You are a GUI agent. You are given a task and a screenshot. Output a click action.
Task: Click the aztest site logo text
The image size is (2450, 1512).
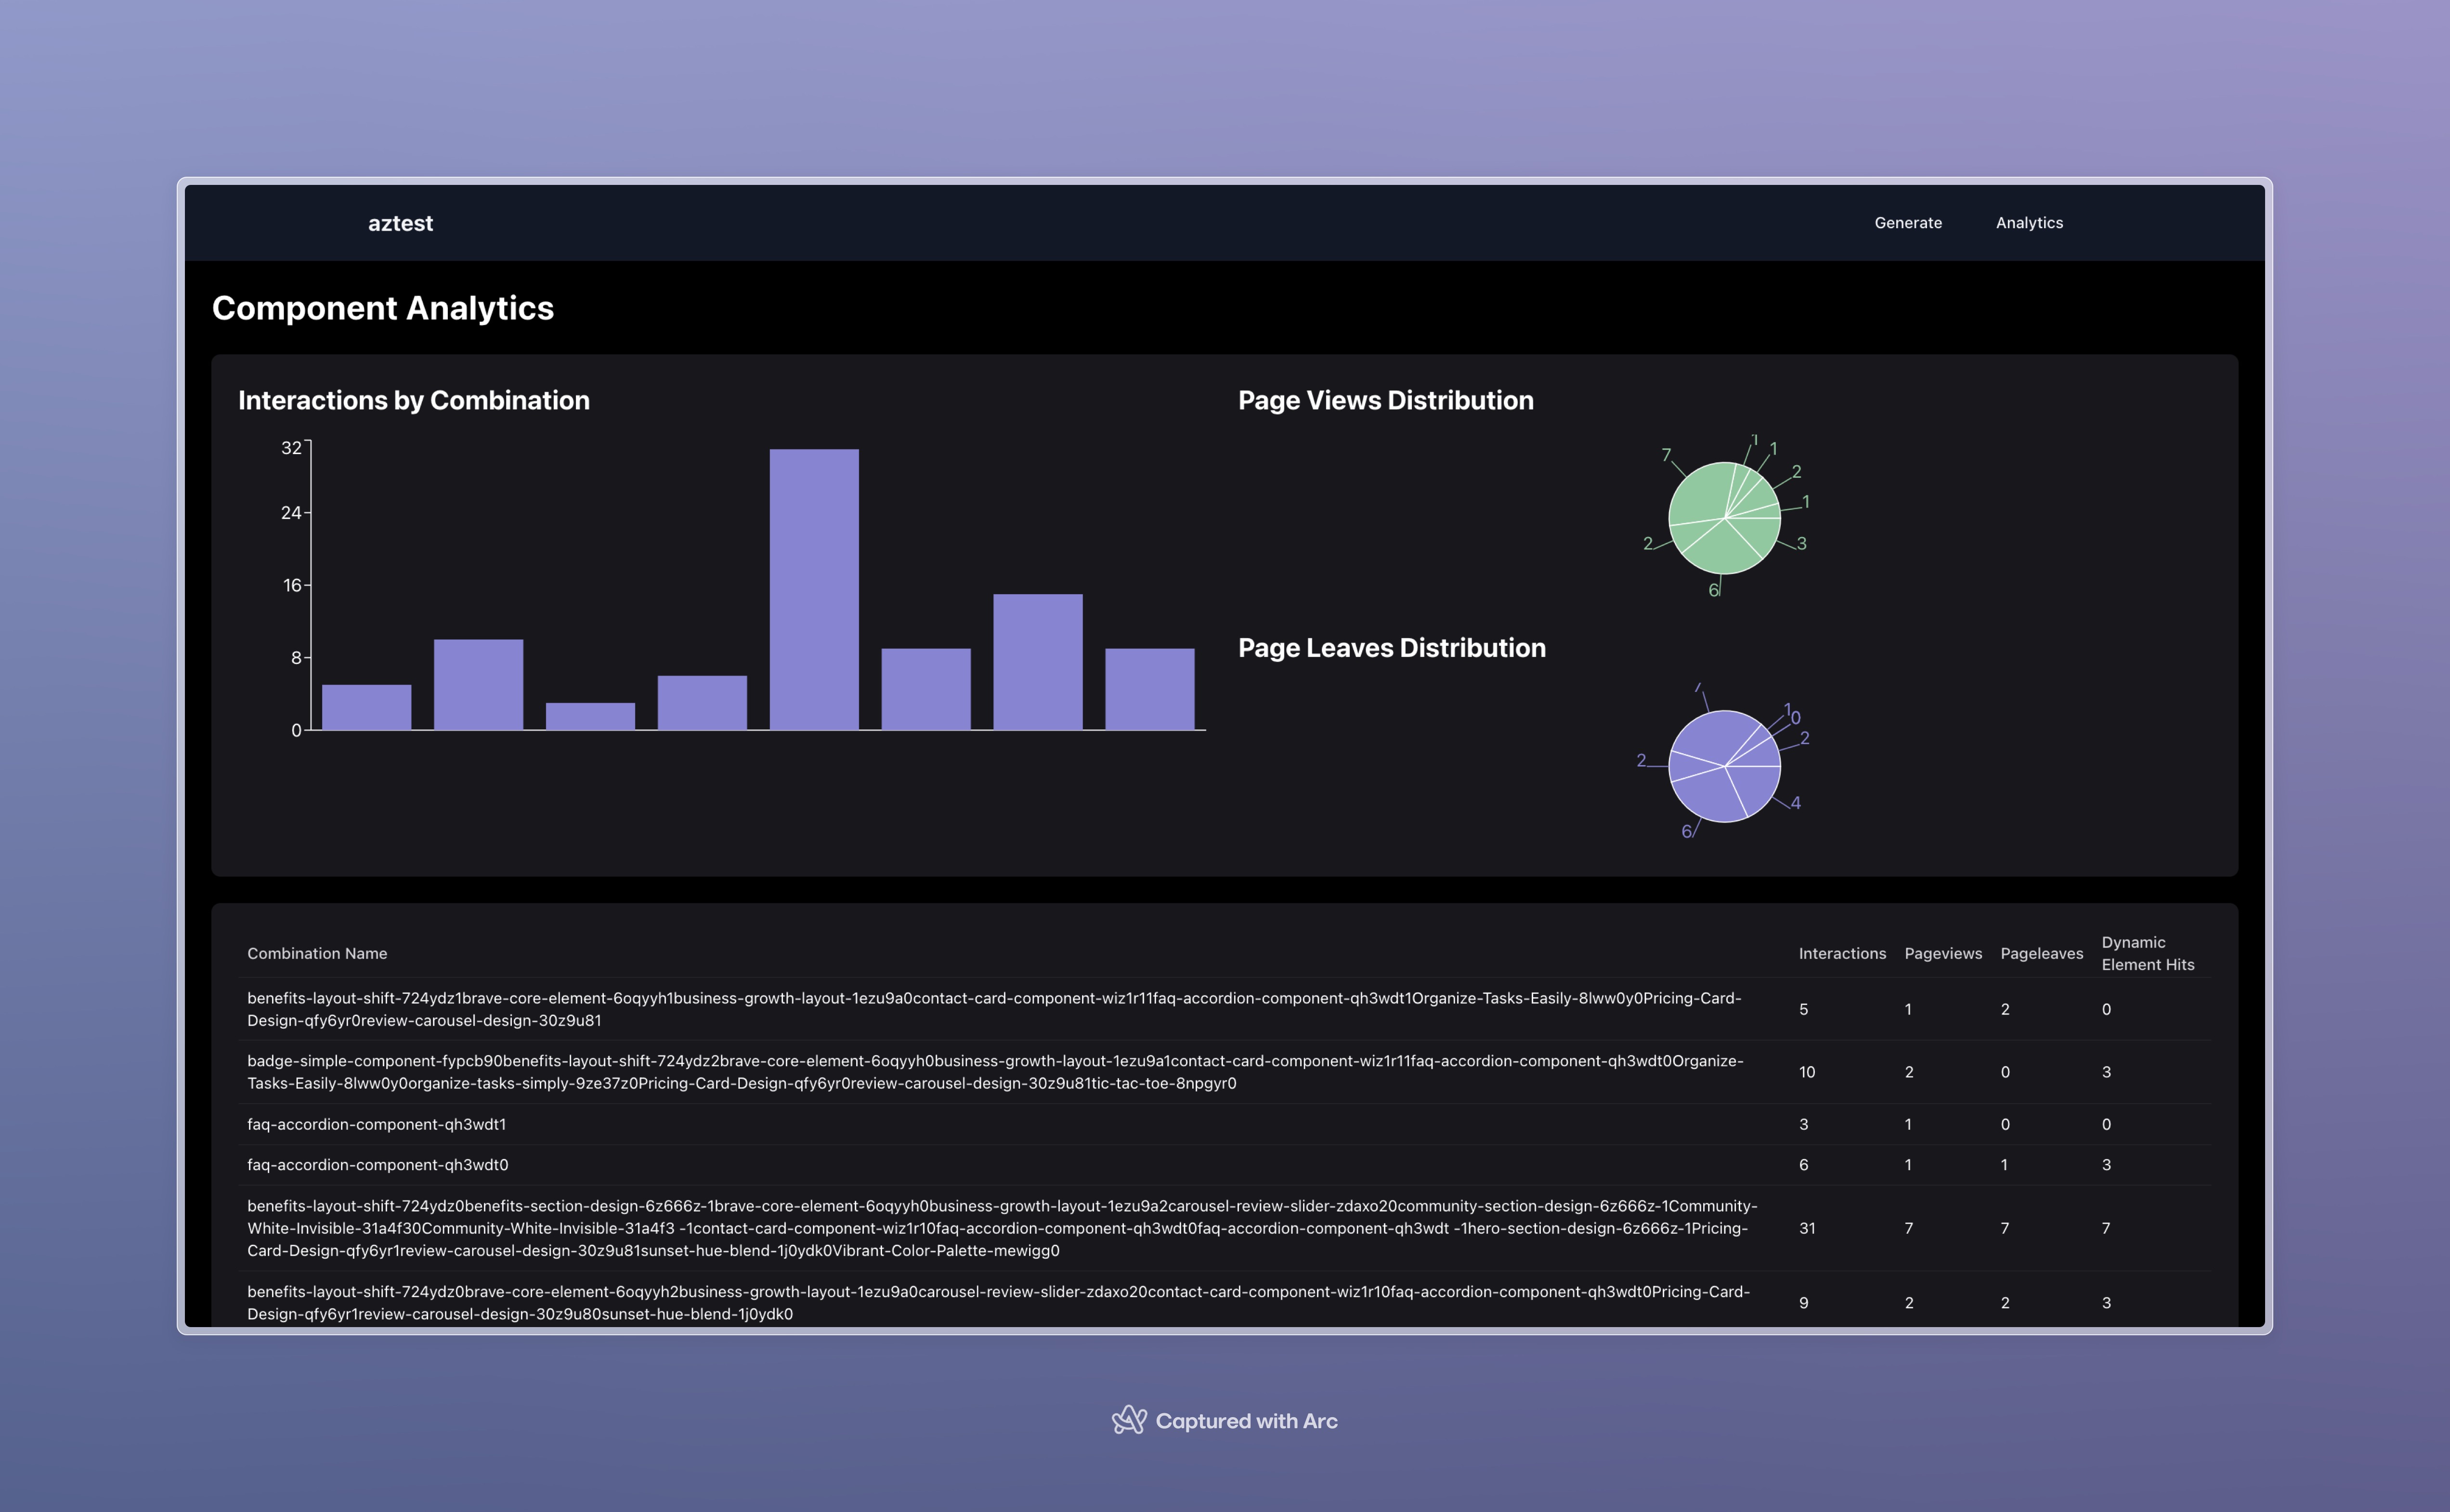coord(400,224)
